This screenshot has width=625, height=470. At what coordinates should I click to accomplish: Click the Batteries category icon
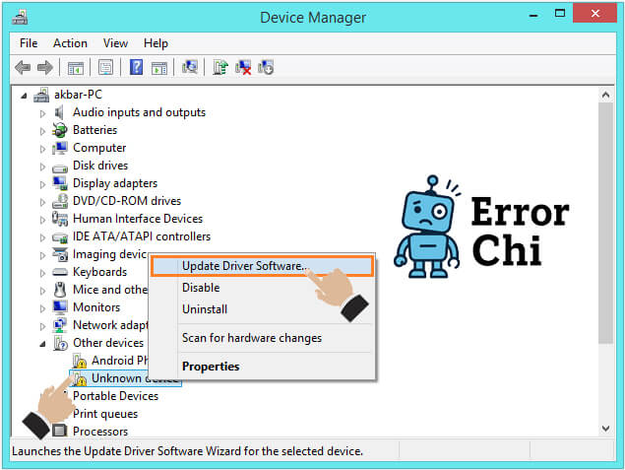pyautogui.click(x=60, y=130)
